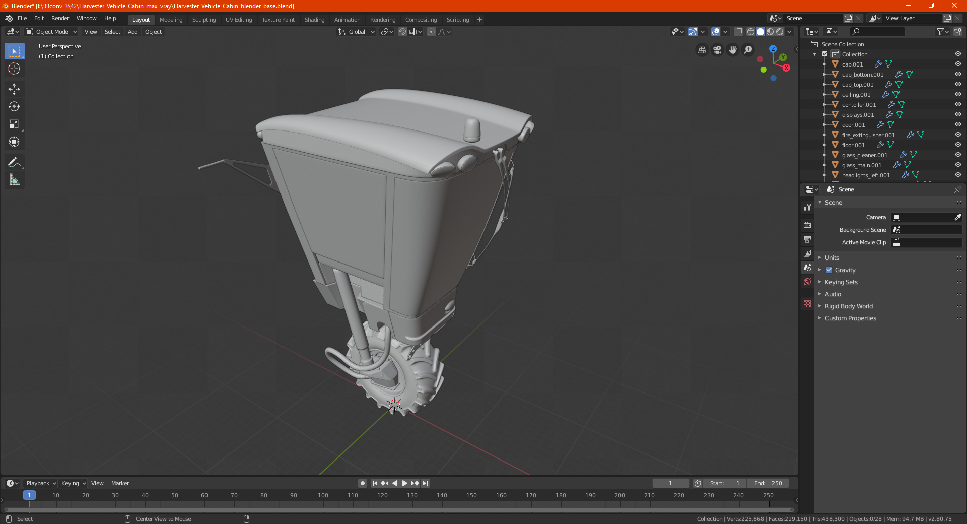This screenshot has height=524, width=967.
Task: Select the Measure tool
Action: 14,180
